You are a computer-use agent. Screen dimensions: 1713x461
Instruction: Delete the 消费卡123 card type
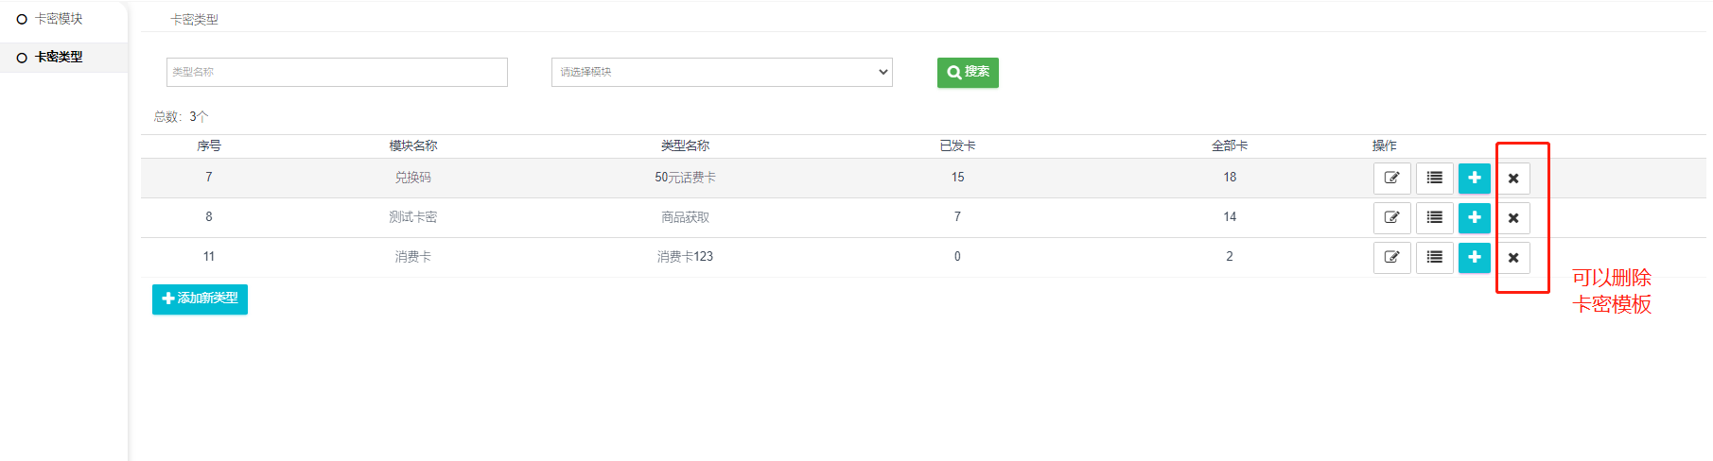coord(1512,258)
